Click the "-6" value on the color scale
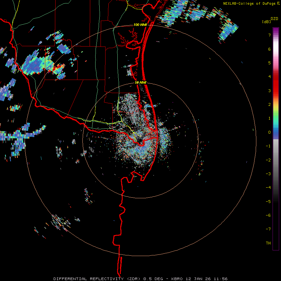Viewport: 281px width, 281px height. tap(268, 215)
